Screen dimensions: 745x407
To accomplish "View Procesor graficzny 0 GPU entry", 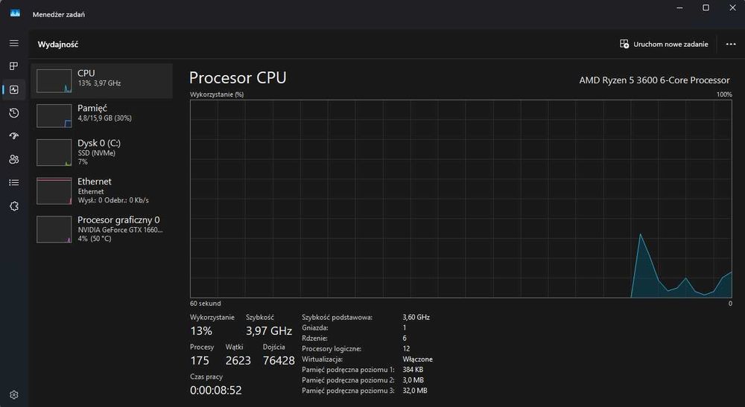I will click(101, 229).
